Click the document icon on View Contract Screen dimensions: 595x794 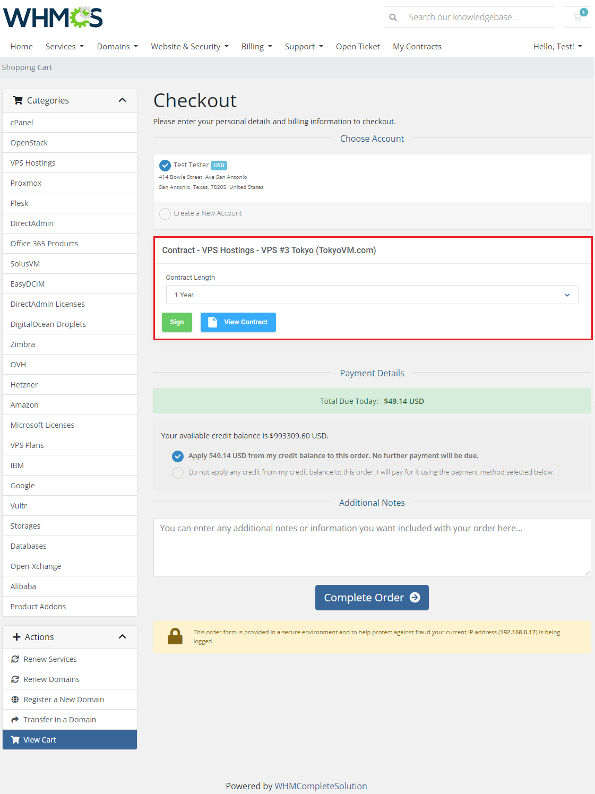pyautogui.click(x=212, y=322)
